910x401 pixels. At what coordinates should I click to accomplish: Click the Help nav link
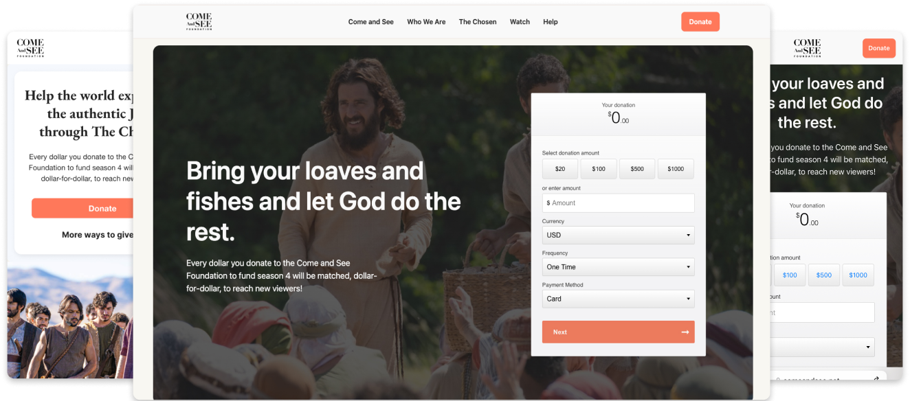[x=551, y=22]
